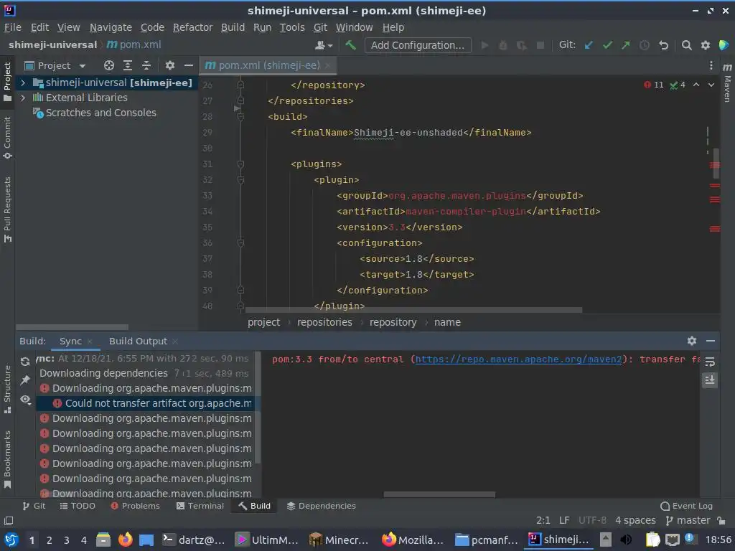Toggle read-only lock icon status bar

722,521
